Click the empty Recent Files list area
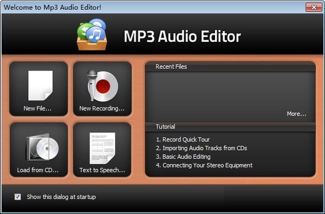 tap(230, 91)
